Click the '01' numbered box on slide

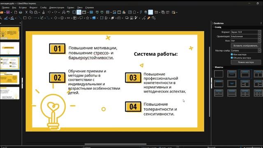coord(57,49)
